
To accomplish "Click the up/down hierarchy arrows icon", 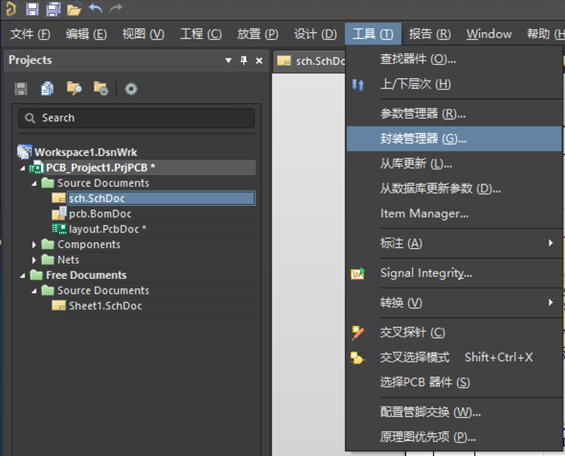I will [358, 85].
